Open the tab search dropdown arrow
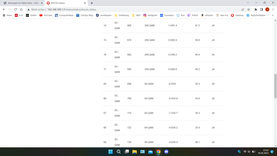Image resolution: width=277 pixels, height=156 pixels. tap(248, 3)
